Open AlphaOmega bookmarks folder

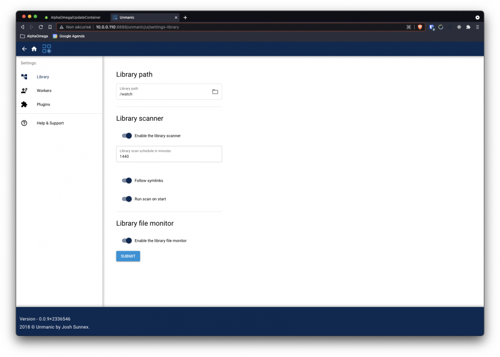[x=34, y=36]
